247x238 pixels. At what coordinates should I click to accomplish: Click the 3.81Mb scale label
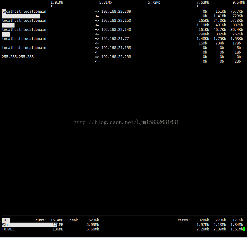pyautogui.click(x=106, y=2)
